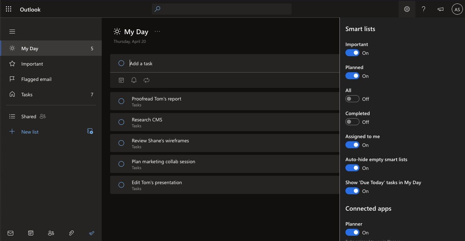Open the What's new megaphone icon
The width and height of the screenshot is (465, 241).
440,9
